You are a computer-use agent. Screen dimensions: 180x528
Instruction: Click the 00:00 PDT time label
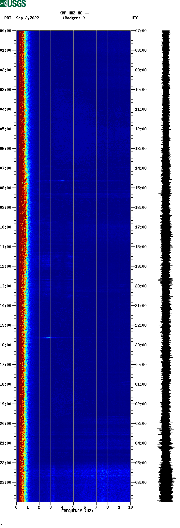pos(6,31)
